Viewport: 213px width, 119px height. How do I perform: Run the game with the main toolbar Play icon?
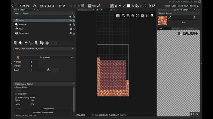45,6
